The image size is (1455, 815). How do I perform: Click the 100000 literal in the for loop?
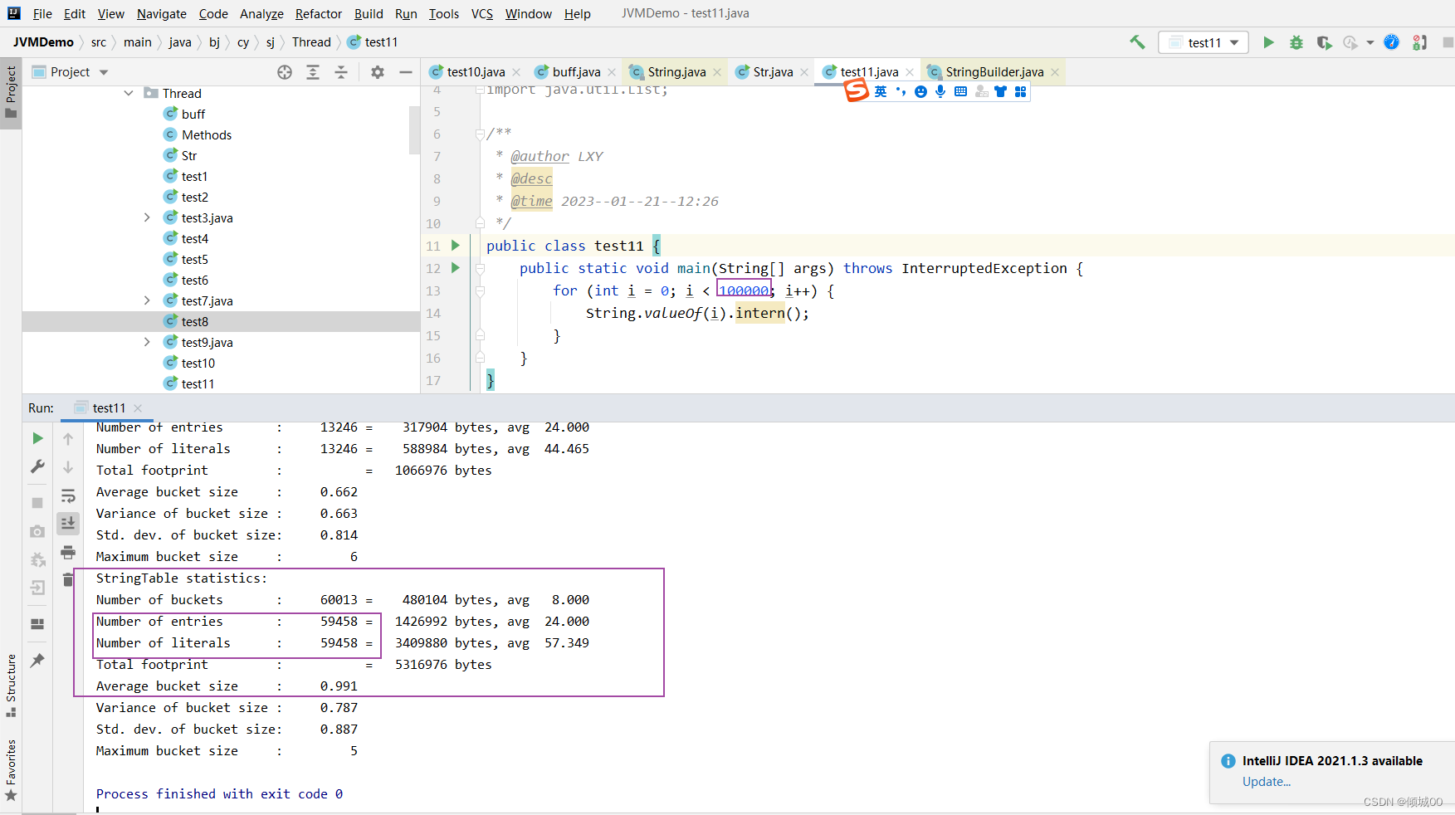(x=744, y=290)
